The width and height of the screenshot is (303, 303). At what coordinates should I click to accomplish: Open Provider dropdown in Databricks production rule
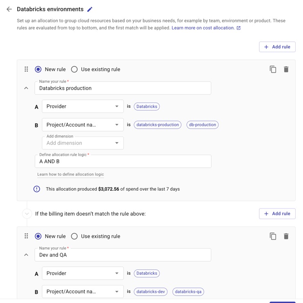point(83,106)
